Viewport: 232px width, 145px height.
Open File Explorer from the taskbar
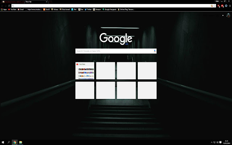click(21, 142)
